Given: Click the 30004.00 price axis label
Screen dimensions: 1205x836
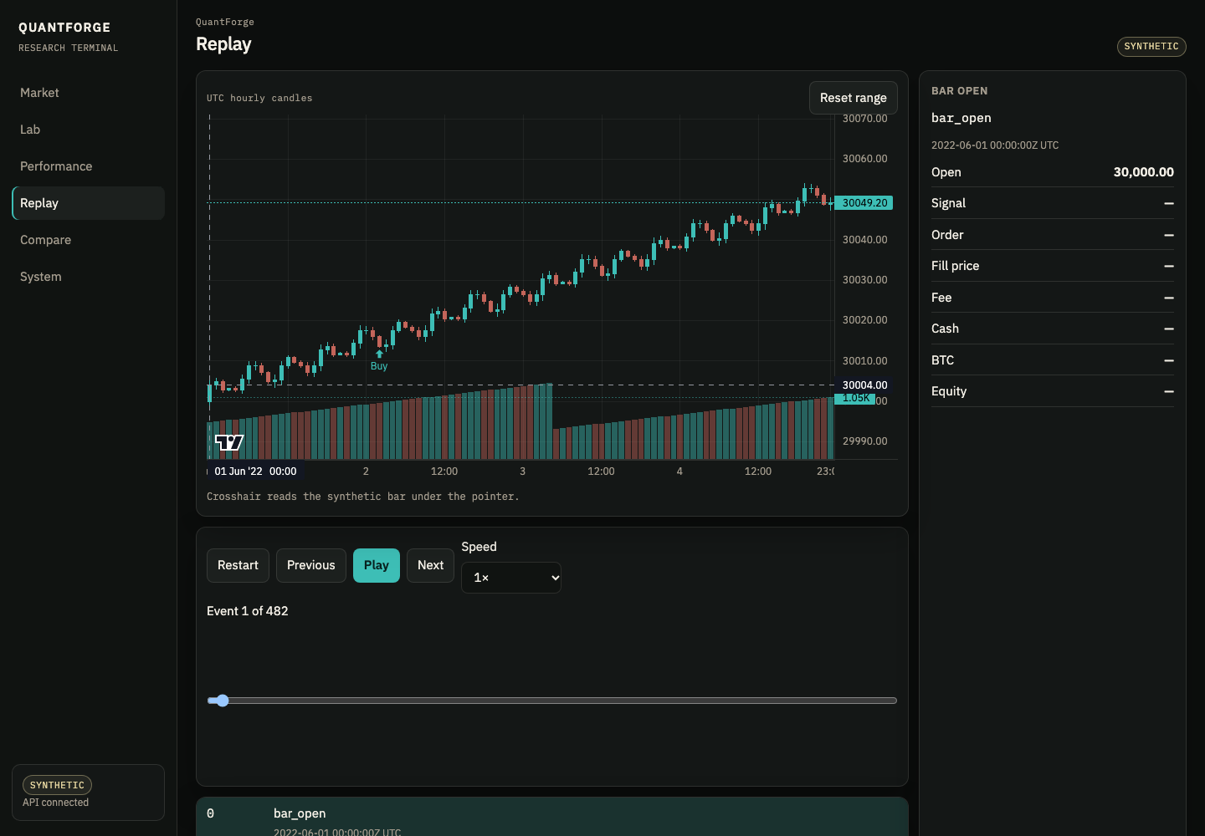Looking at the screenshot, I should click(x=864, y=385).
